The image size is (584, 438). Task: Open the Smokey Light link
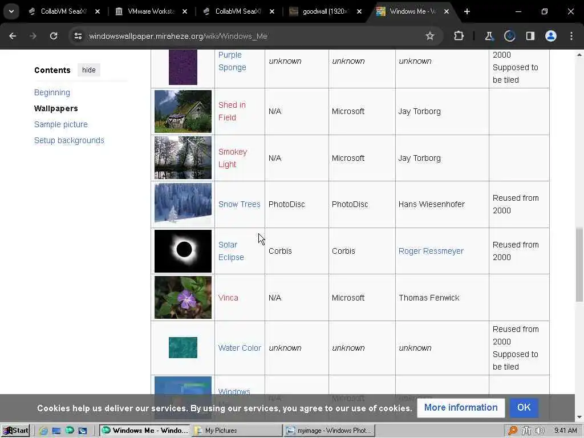point(233,158)
